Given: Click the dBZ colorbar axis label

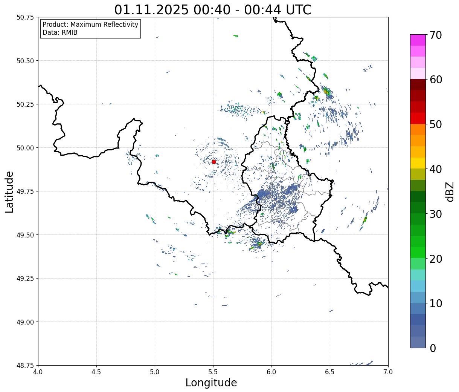Looking at the screenshot, I should tap(450, 191).
